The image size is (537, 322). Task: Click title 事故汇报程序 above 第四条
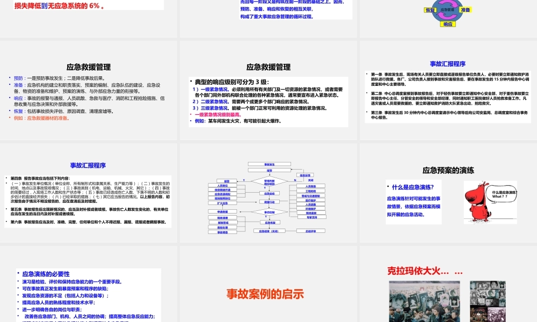coord(88,165)
